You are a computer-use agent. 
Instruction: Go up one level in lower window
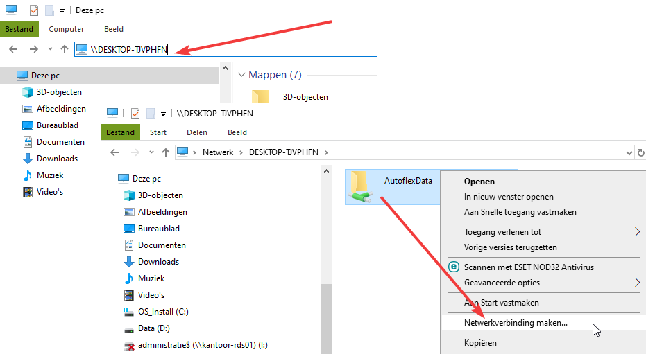pos(166,152)
